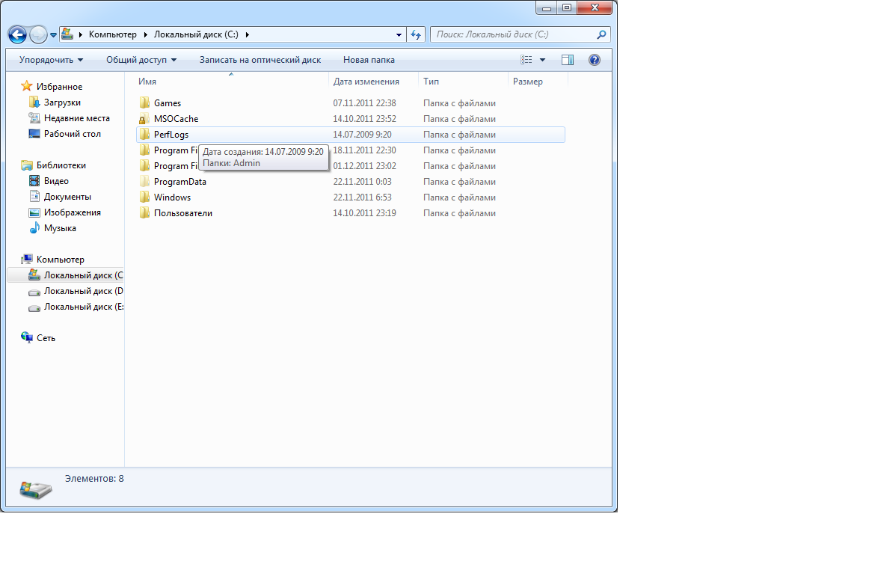Click the refresh button beside address bar
869x582 pixels.
pos(416,34)
